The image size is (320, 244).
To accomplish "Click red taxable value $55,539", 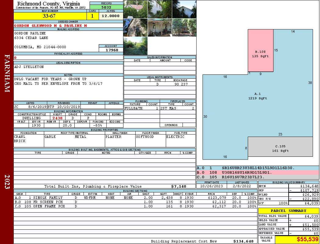I will click(308, 239).
